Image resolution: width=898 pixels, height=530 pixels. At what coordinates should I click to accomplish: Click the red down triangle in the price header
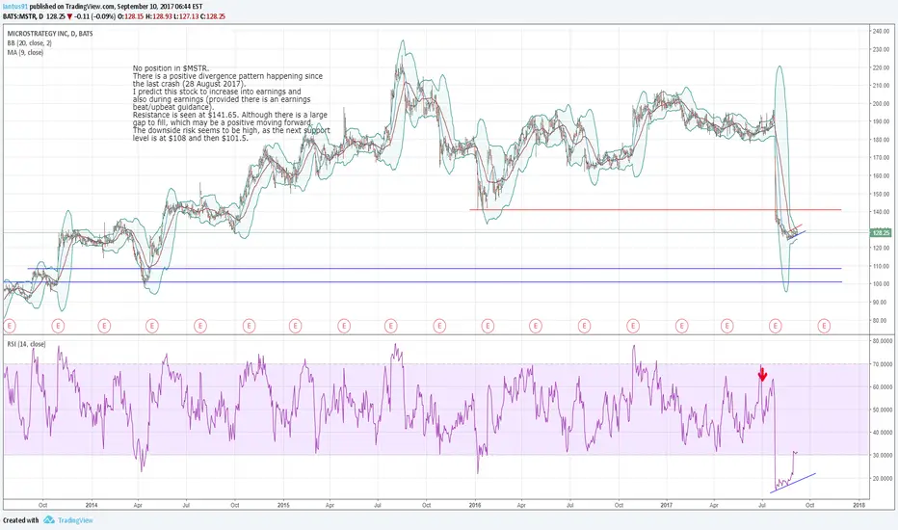click(x=69, y=16)
